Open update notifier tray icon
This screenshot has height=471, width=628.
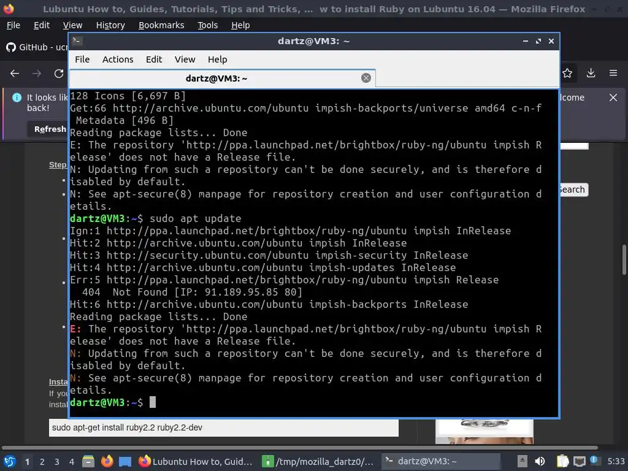tap(594, 460)
